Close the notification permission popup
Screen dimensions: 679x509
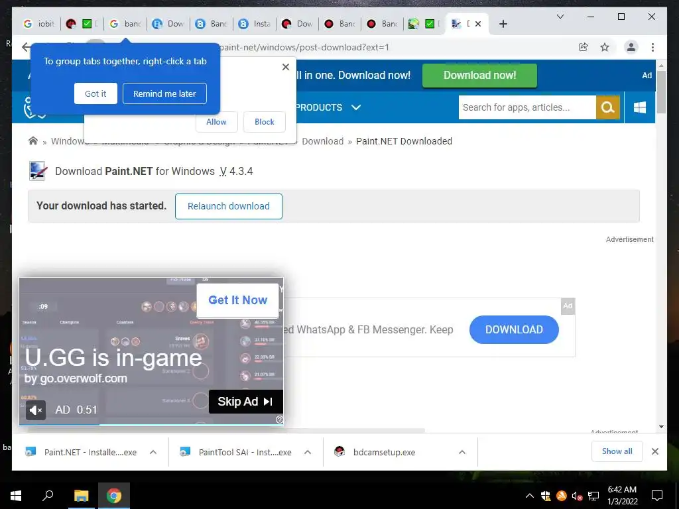285,67
